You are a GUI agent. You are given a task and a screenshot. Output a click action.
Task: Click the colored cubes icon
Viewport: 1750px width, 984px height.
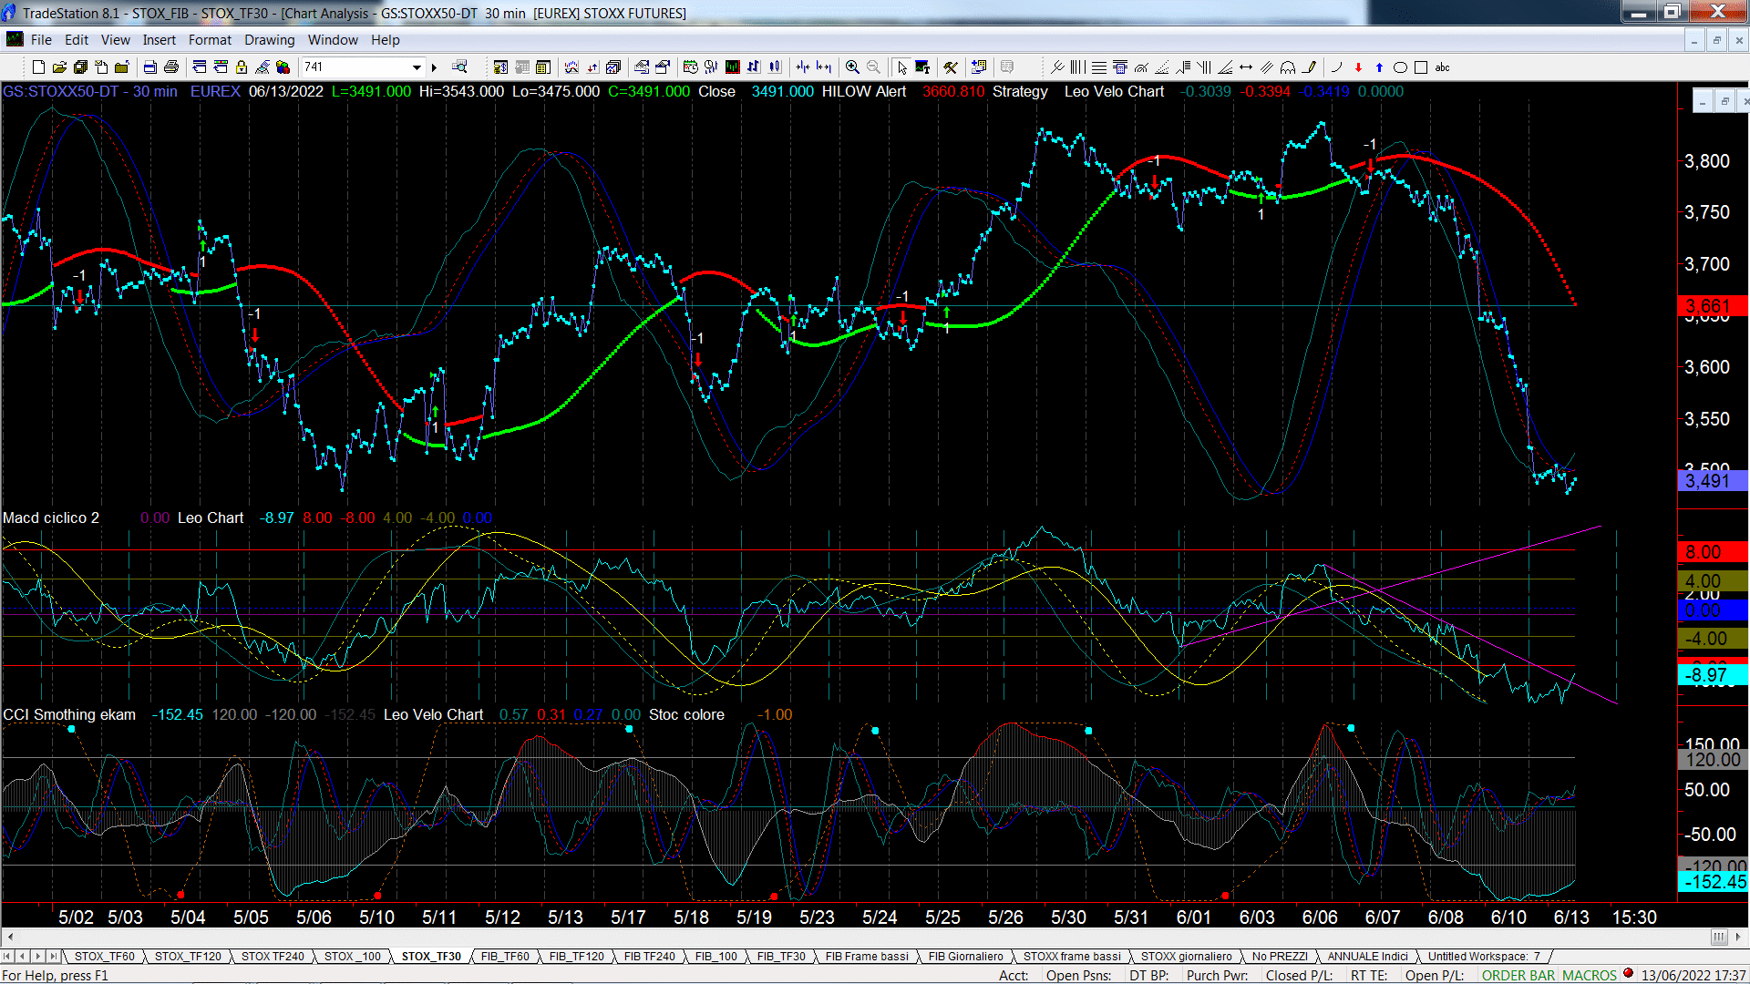283,67
